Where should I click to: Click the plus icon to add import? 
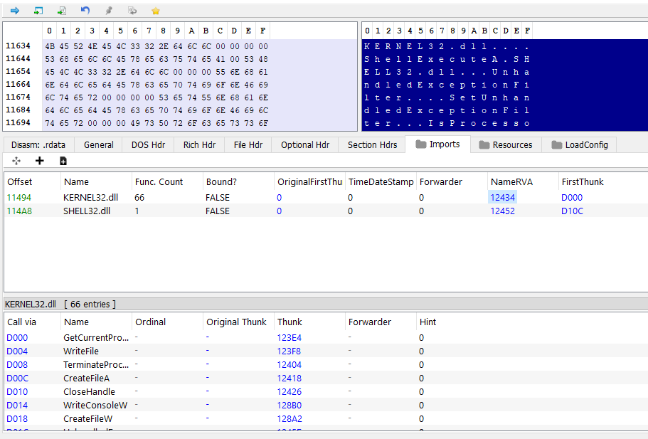[x=40, y=161]
